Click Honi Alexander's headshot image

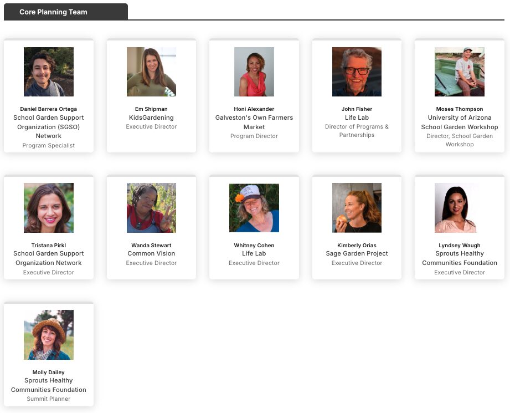(254, 72)
